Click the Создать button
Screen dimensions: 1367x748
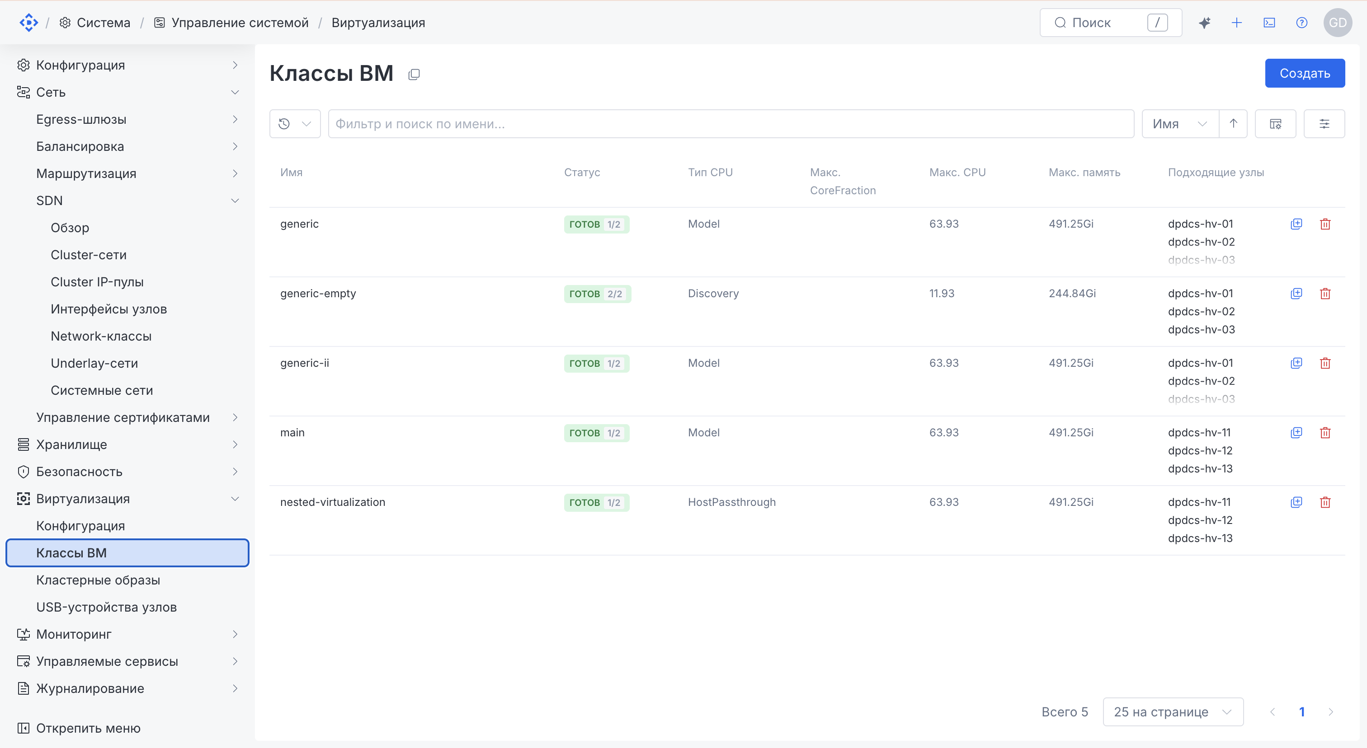(1304, 73)
